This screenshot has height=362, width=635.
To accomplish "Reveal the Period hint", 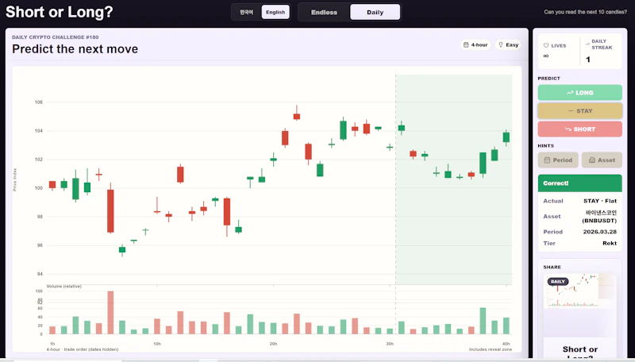I will pos(558,160).
